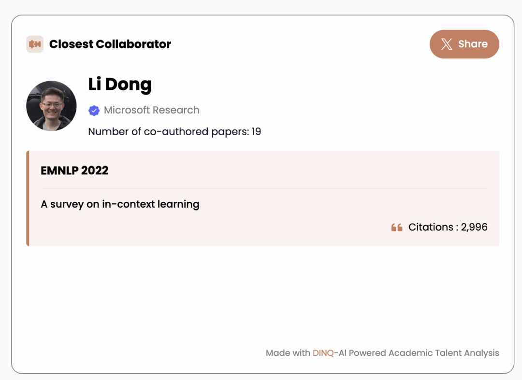Click the Microsoft Research affiliation
The image size is (522, 380).
152,110
